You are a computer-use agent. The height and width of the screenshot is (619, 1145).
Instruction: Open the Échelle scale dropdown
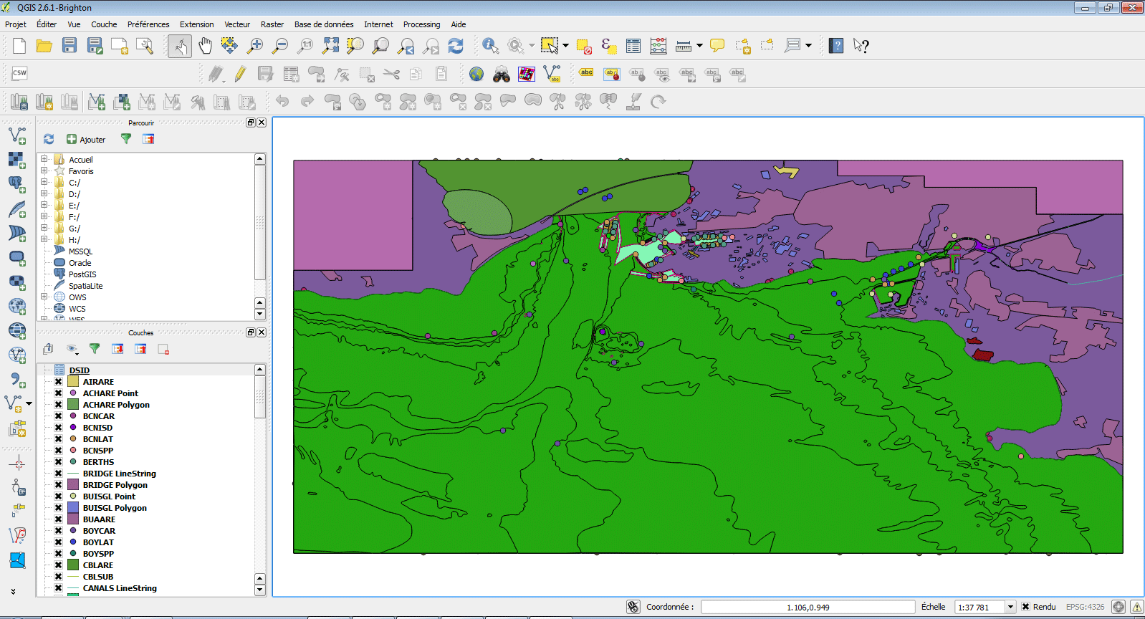[x=1010, y=607]
